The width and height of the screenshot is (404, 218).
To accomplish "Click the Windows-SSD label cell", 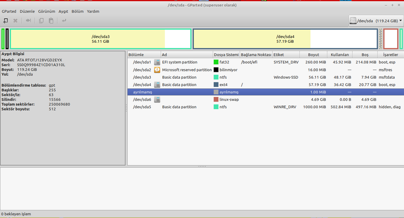I will (286, 77).
